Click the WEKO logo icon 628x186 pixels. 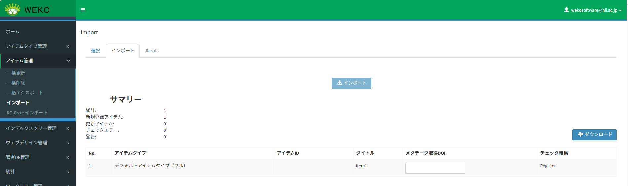pyautogui.click(x=13, y=10)
